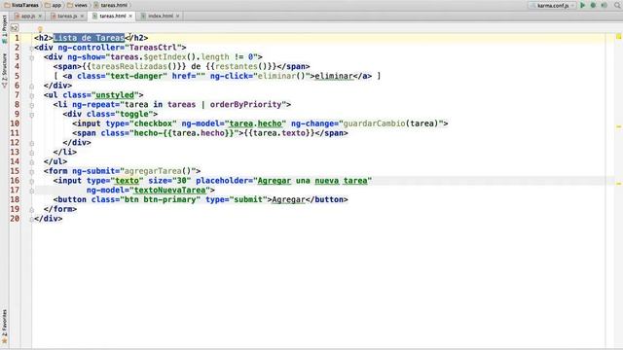
Task: Jump to warning stripe marker near line 10
Action: 619,126
